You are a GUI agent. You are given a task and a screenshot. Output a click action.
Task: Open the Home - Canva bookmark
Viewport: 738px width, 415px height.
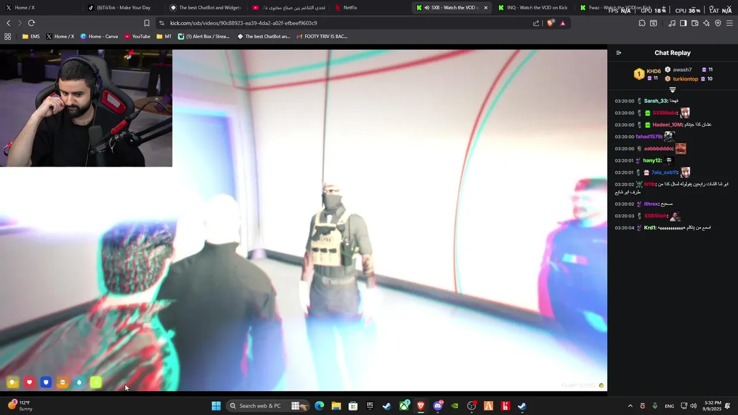pyautogui.click(x=99, y=36)
